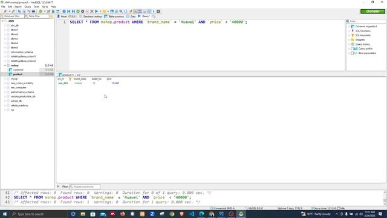The image size is (387, 218).
Task: Open Query history helper item
Action: 363,44
